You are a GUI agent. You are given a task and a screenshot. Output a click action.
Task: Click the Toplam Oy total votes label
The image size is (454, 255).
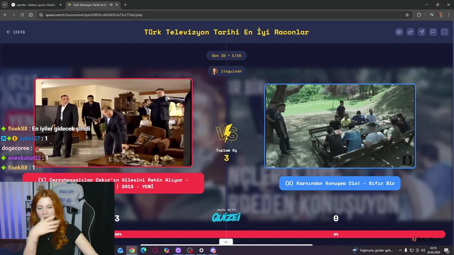(226, 150)
